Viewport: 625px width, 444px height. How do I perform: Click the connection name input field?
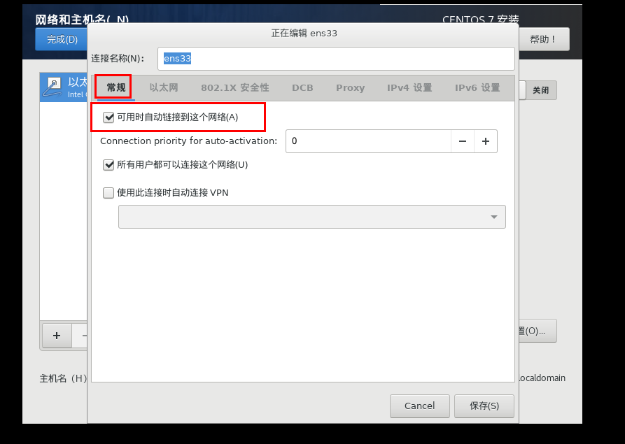(336, 59)
